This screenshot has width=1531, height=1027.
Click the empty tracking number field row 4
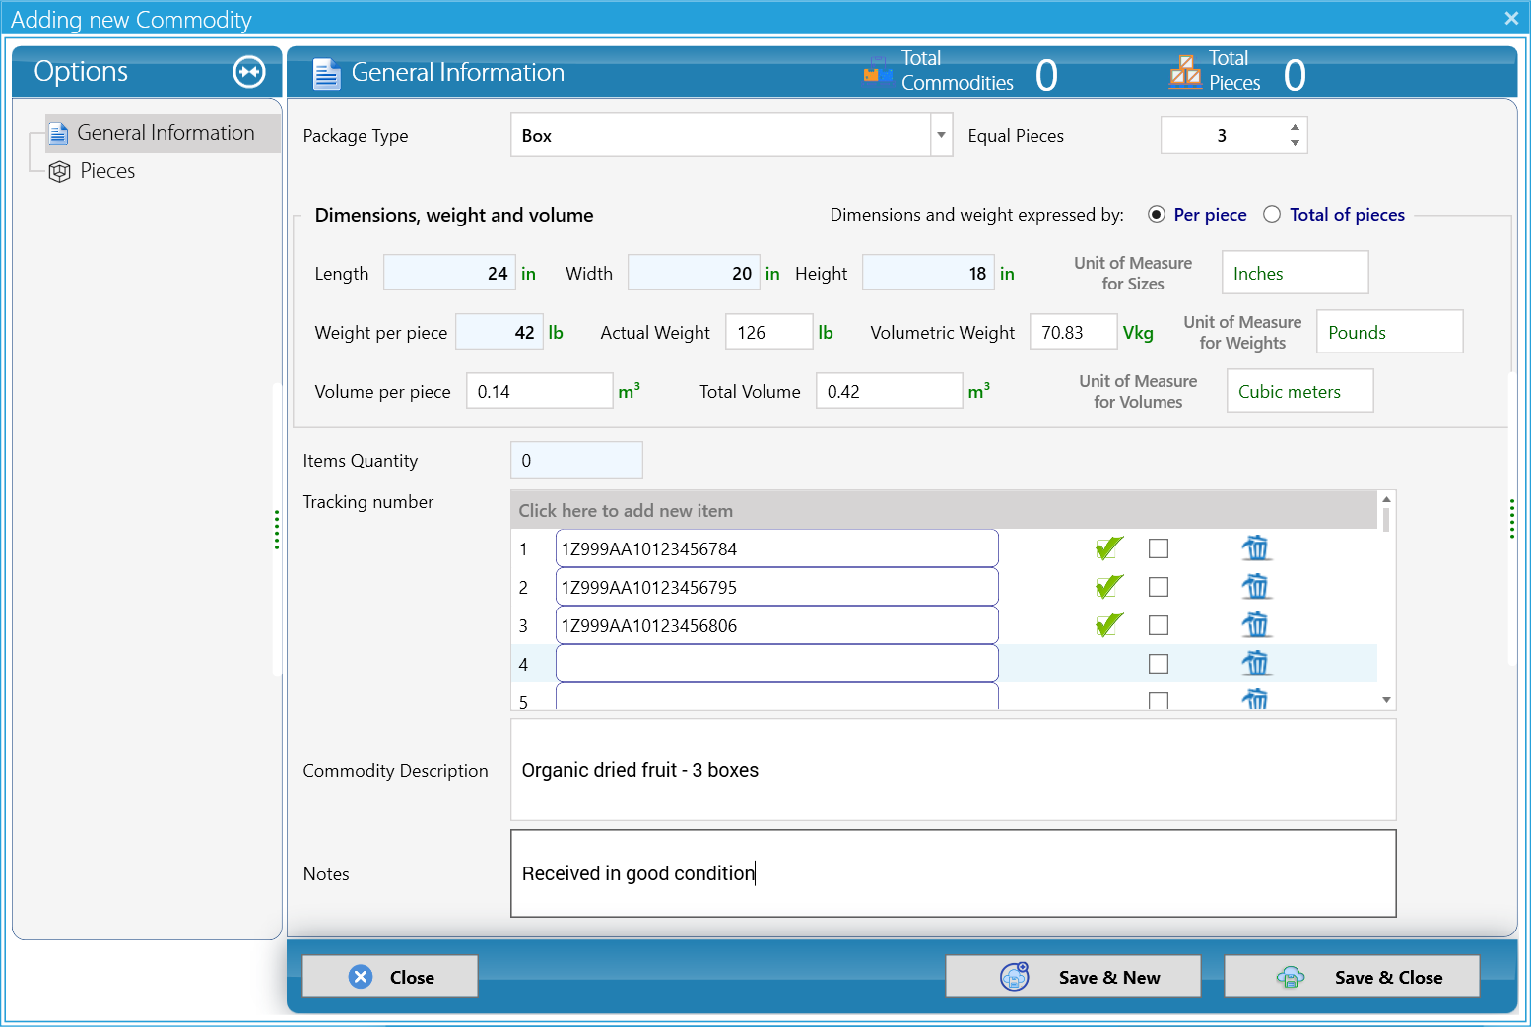point(777,664)
